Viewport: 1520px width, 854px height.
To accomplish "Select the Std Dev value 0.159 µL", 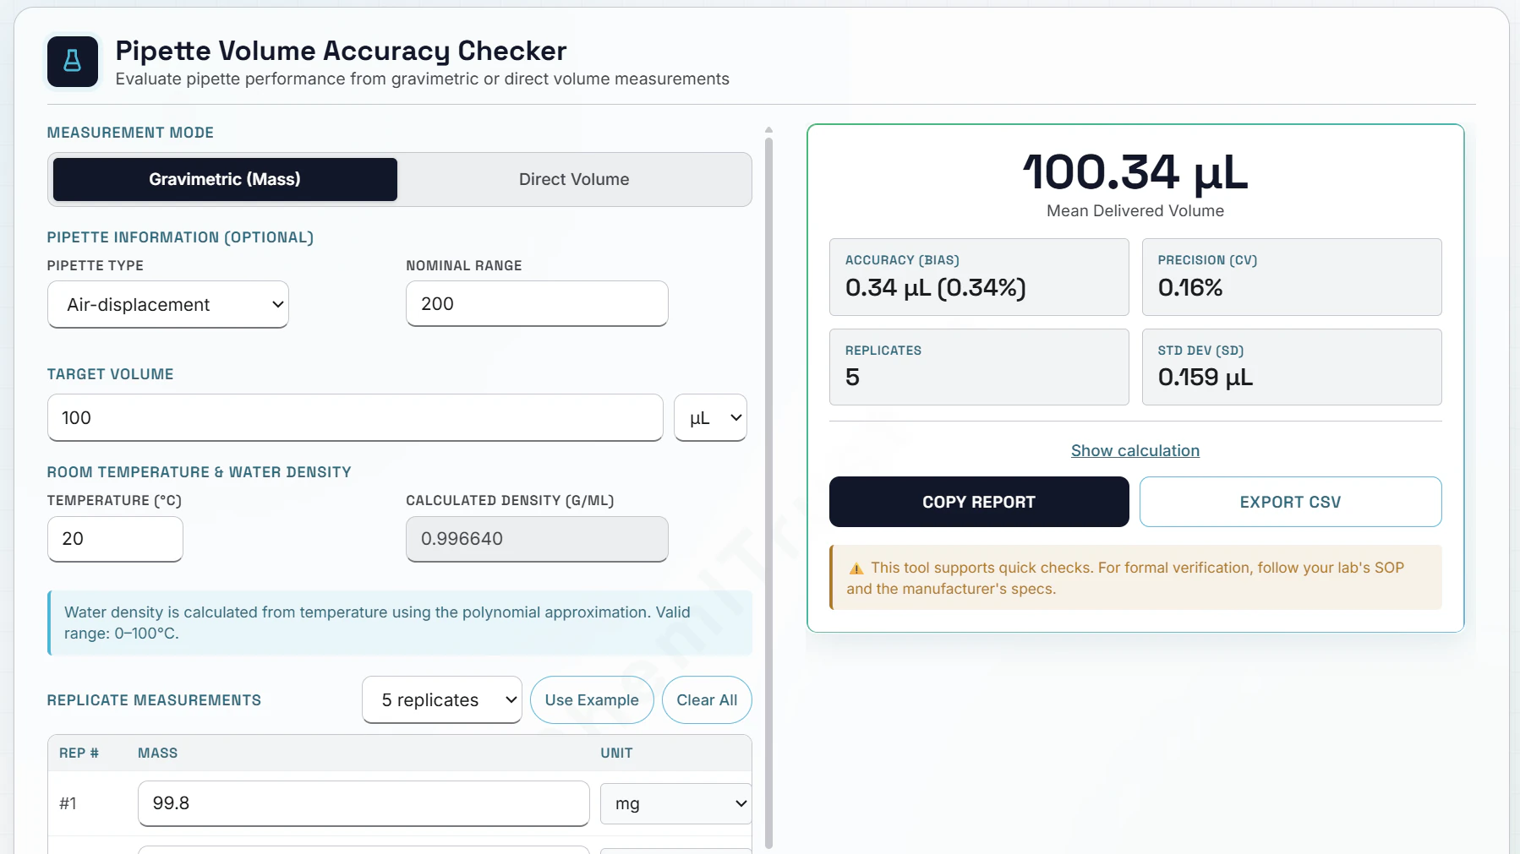I will (x=1206, y=378).
